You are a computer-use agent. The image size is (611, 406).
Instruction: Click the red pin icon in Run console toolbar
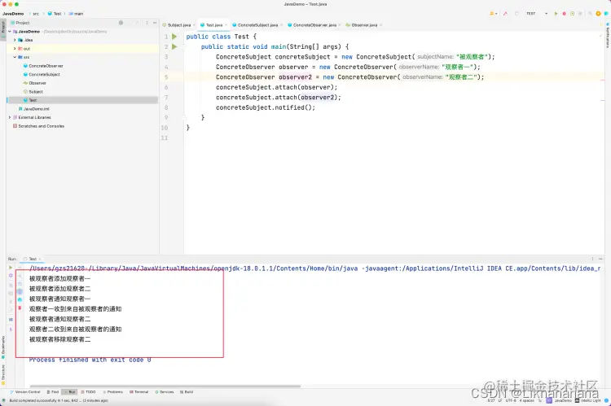click(x=20, y=308)
